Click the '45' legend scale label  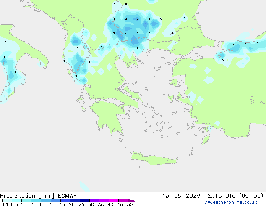pyautogui.click(x=120, y=204)
